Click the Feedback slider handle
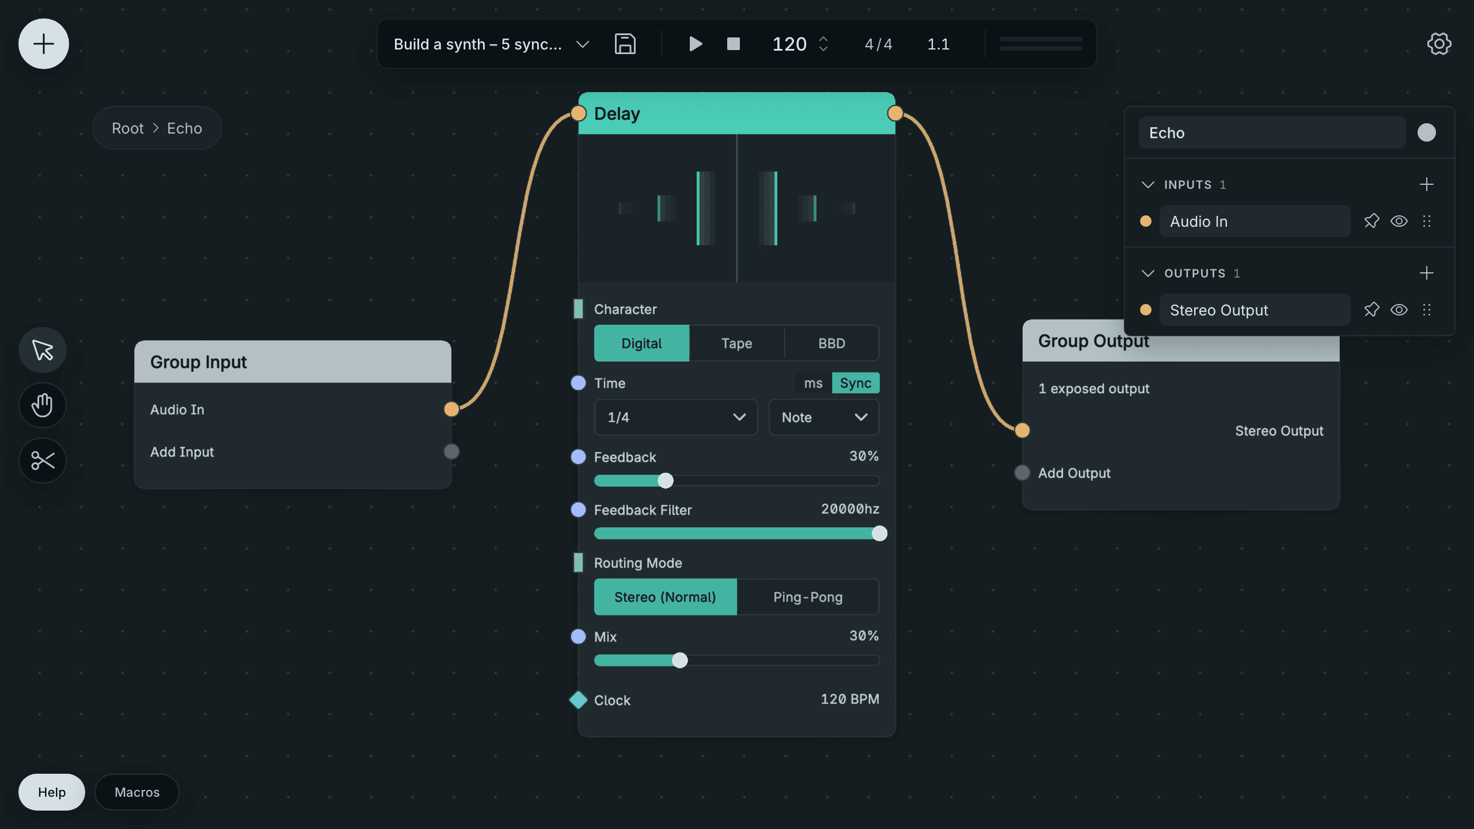Screen dimensions: 1474x829 pos(666,481)
